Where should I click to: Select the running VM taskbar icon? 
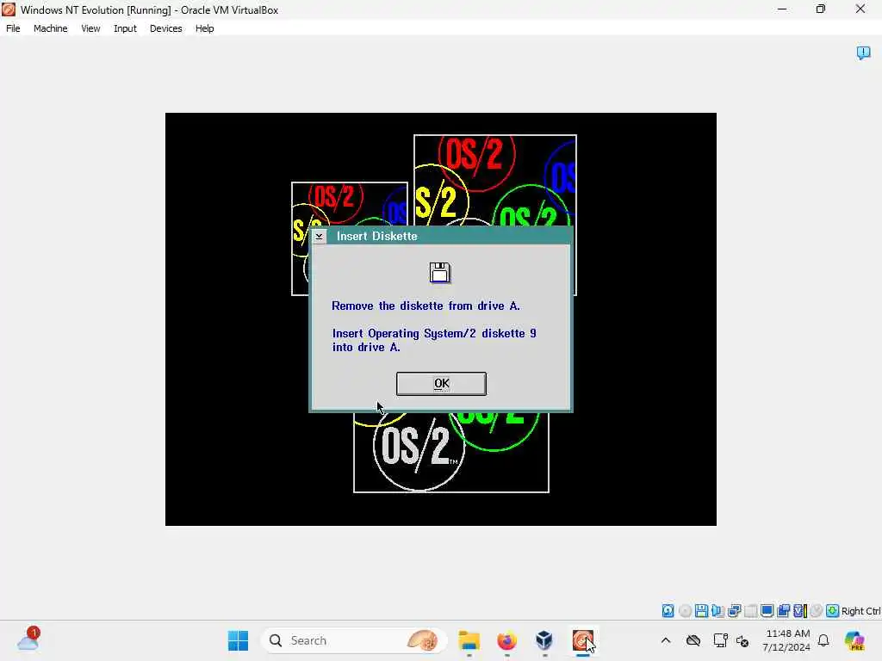point(583,640)
